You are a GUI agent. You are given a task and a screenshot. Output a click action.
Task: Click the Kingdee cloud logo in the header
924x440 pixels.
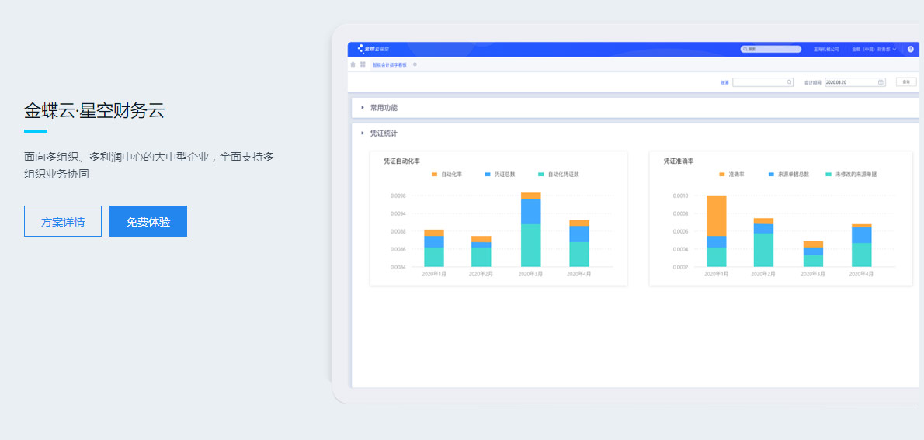click(x=373, y=49)
